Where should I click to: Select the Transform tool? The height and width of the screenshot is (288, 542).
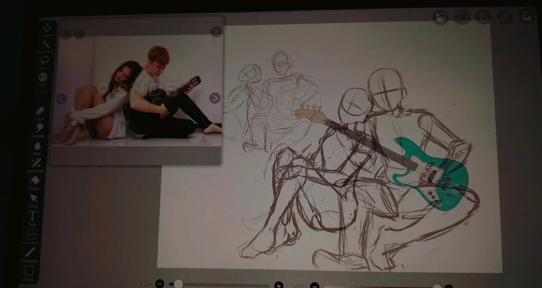(47, 28)
